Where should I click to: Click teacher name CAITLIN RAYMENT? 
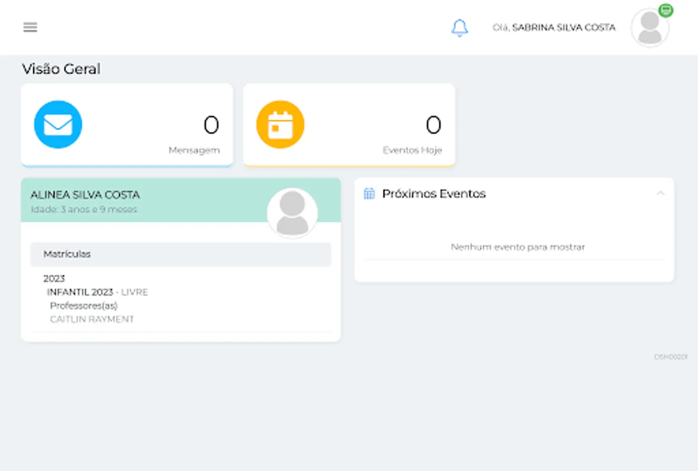[x=92, y=319]
